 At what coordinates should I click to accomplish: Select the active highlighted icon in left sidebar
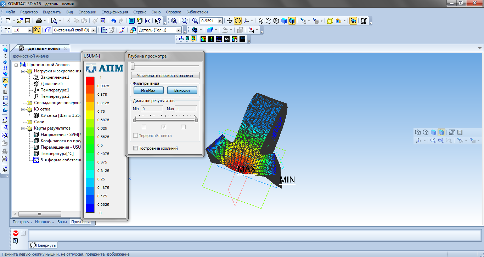coord(5,80)
